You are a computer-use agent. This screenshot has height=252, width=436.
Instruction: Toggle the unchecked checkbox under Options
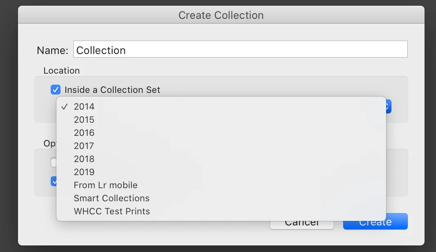[53, 162]
